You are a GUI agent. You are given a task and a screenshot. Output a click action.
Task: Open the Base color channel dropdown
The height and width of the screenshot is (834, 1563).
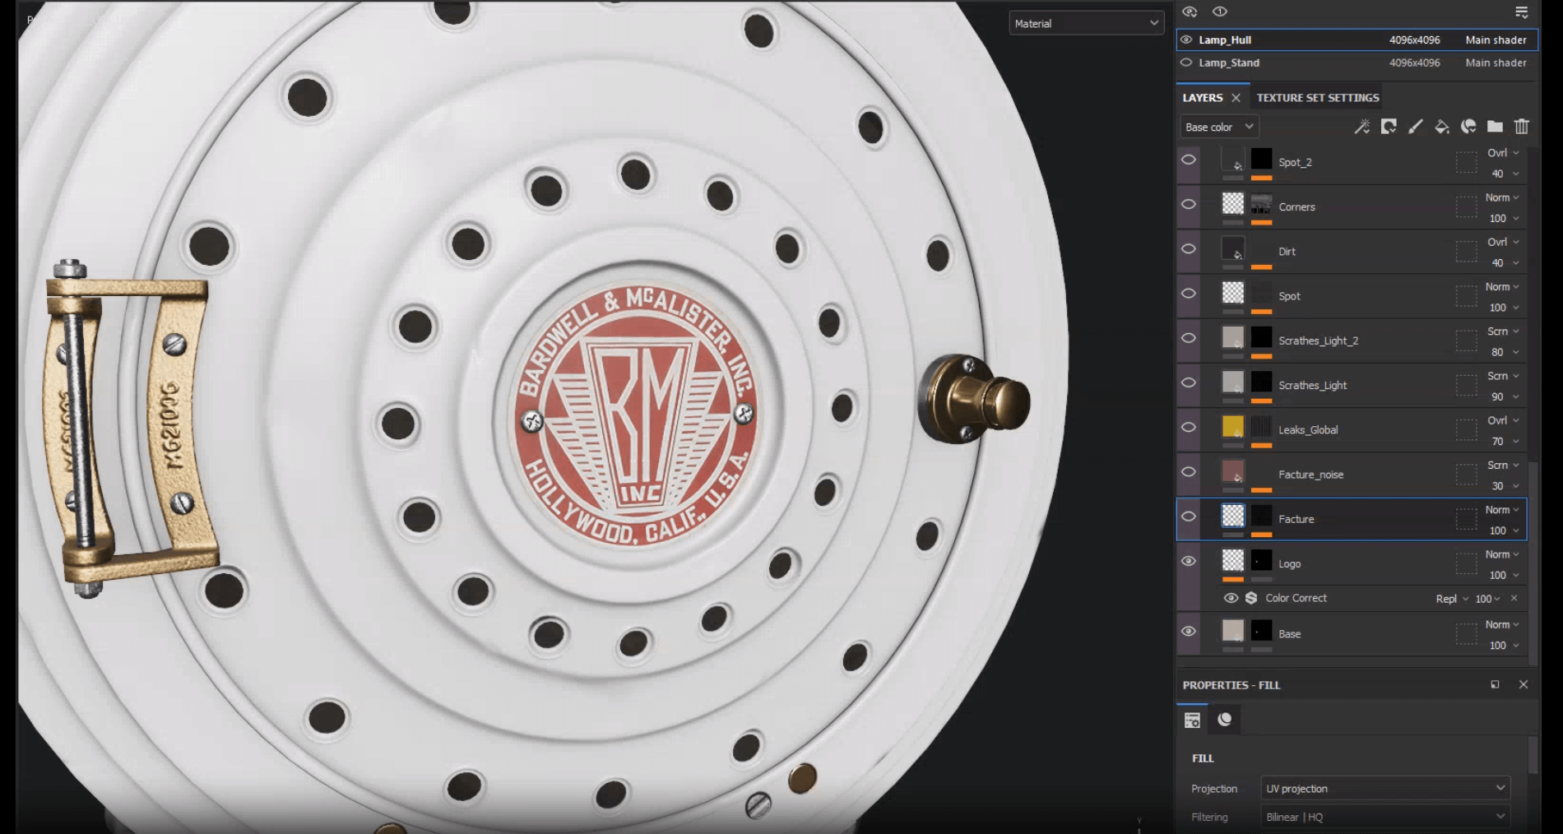pos(1219,127)
